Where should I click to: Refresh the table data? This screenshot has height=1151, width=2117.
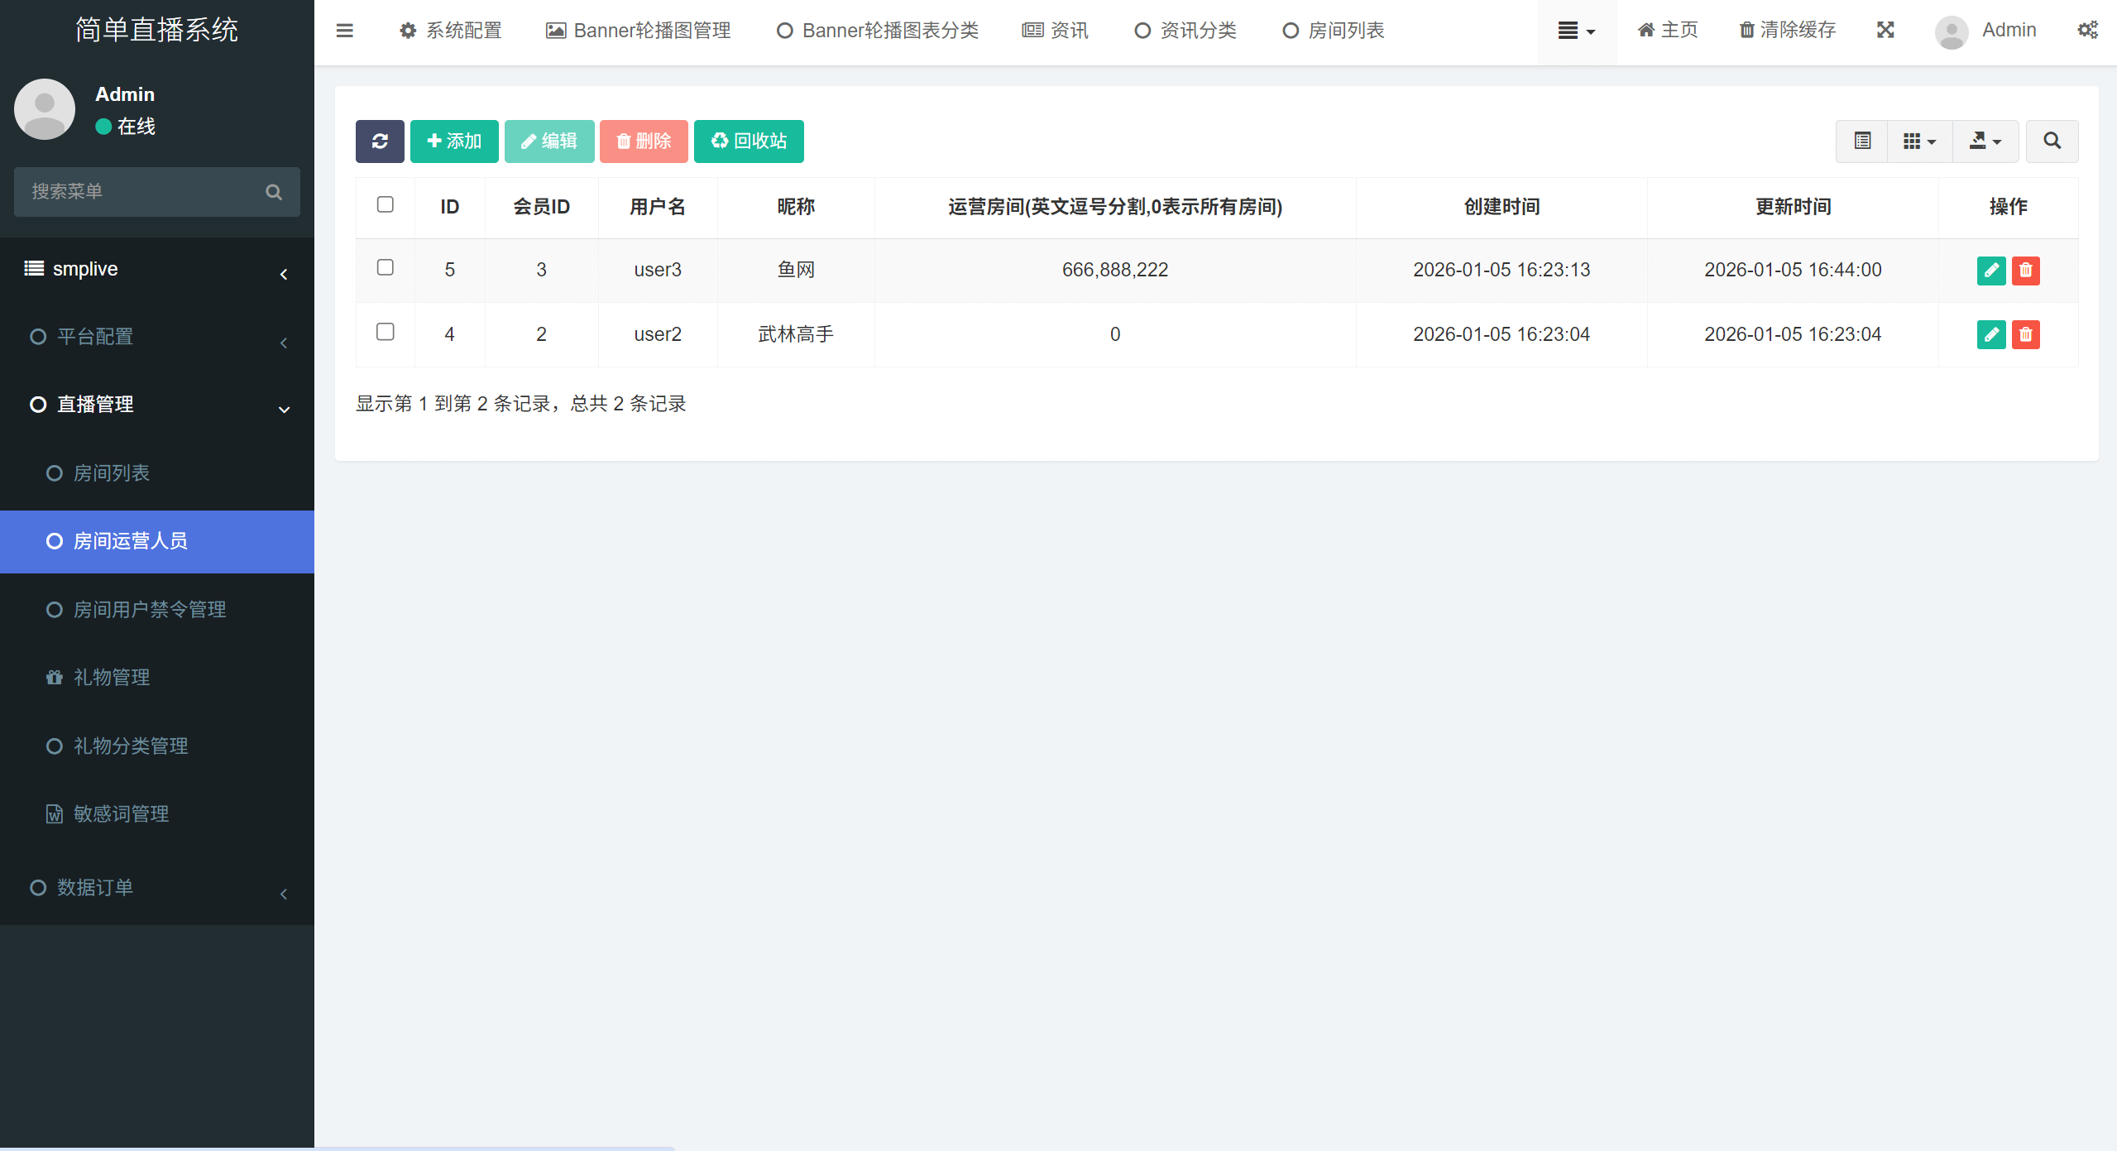click(x=379, y=141)
